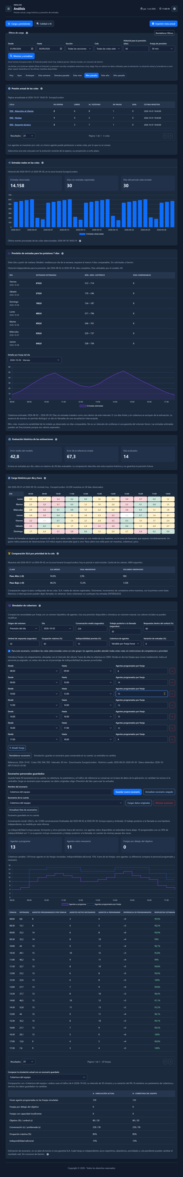This screenshot has height=1177, width=183.
Task: Open the Sección dropdown
Action: pyautogui.click(x=79, y=49)
